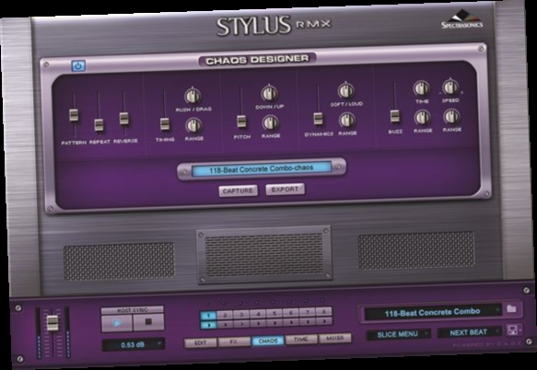Switch to the Time page tab
The width and height of the screenshot is (537, 370).
coord(300,340)
